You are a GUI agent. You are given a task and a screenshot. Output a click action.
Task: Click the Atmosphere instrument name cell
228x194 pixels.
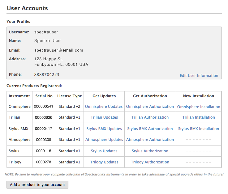click(19, 139)
